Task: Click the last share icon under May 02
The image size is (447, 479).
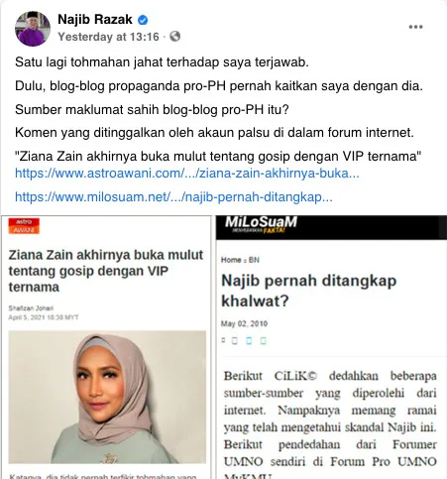Action: click(263, 340)
